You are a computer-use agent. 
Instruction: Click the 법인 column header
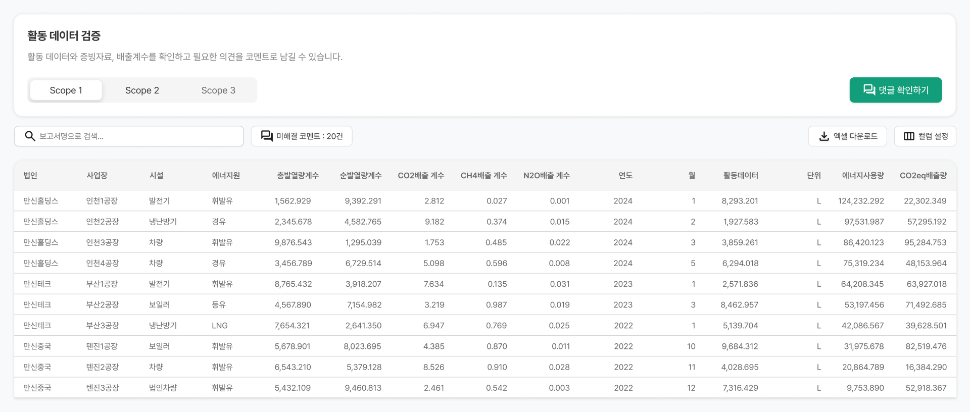pyautogui.click(x=30, y=175)
